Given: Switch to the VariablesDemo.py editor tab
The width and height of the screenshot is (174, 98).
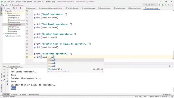Looking at the screenshot, I should pos(73,8).
